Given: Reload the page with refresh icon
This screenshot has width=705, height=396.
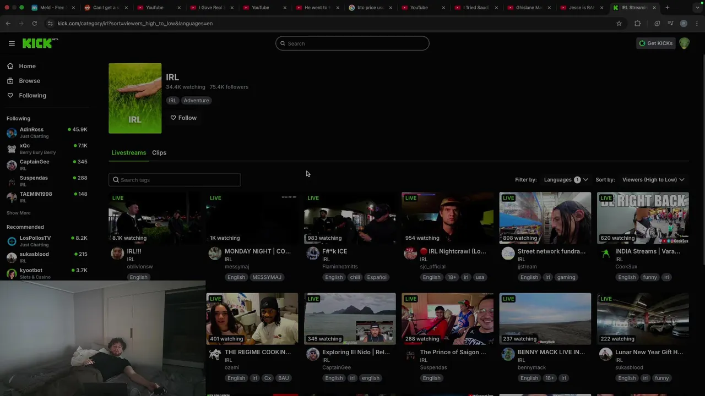Looking at the screenshot, I should click(x=34, y=24).
